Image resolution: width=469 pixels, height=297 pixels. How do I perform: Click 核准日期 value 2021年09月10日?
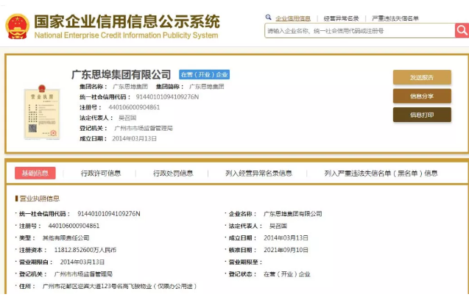(286, 250)
